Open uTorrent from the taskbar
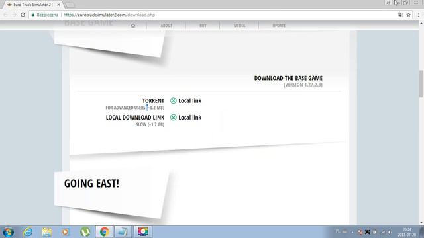 [x=85, y=232]
